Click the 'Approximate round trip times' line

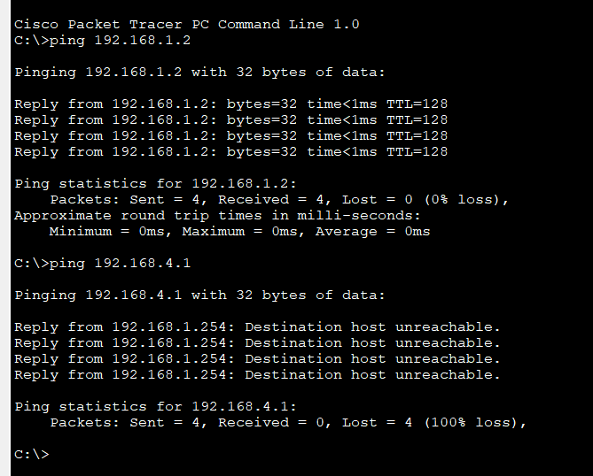point(217,216)
